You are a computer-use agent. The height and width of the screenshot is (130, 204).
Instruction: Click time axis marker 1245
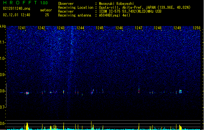[100, 28]
